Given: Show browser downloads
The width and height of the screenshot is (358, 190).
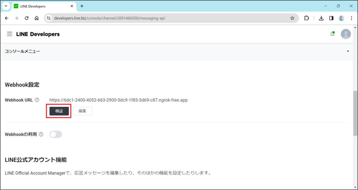Looking at the screenshot, I should tap(321, 18).
